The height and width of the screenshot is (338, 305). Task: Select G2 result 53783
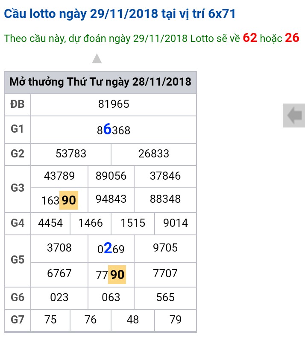[x=71, y=154]
